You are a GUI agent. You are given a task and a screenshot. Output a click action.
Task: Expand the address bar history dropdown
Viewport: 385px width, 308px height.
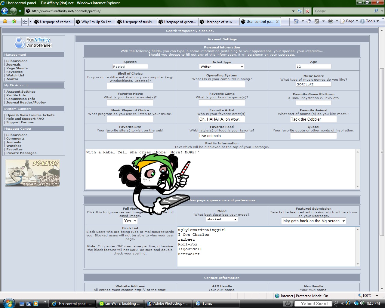tap(294, 11)
